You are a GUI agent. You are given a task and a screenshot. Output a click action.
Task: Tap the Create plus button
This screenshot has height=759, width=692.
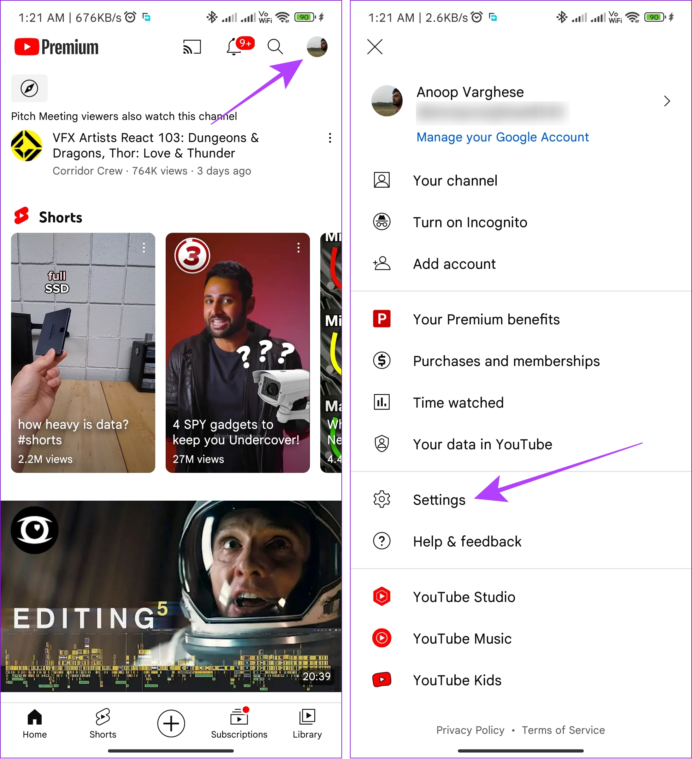[x=171, y=724]
